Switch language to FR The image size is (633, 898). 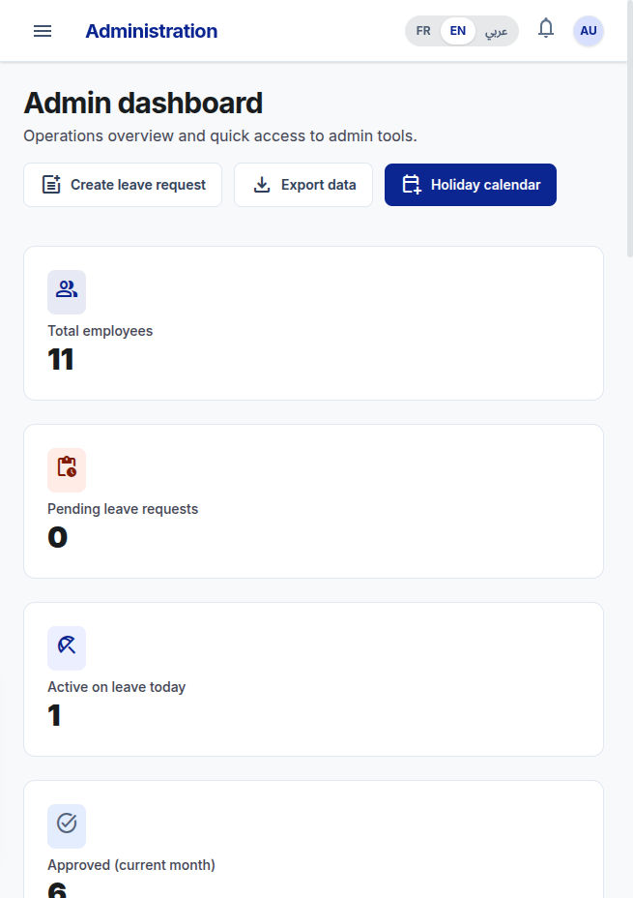pyautogui.click(x=423, y=31)
